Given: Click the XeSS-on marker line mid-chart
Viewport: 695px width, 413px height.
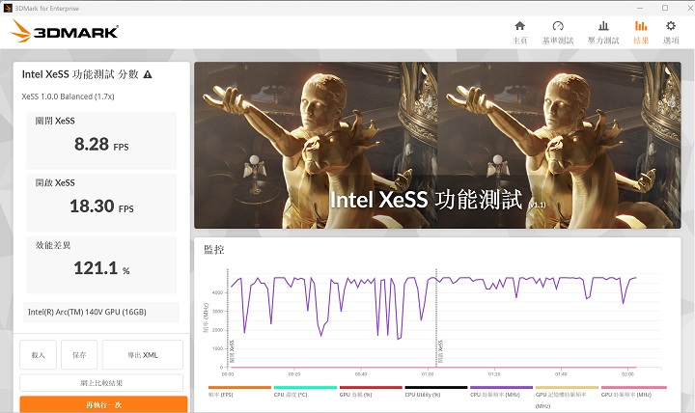Looking at the screenshot, I should 436,317.
